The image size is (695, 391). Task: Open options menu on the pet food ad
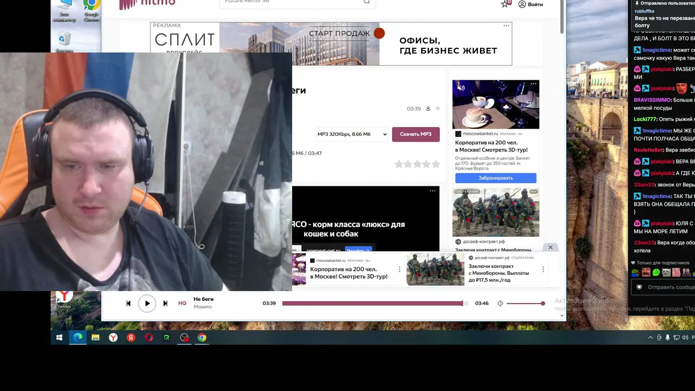coord(432,191)
